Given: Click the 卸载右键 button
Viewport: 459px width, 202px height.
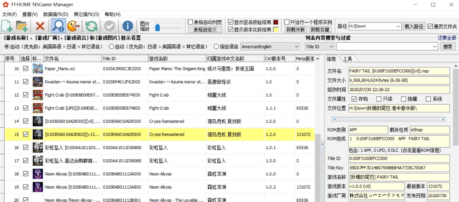Looking at the screenshot, I should (x=320, y=29).
